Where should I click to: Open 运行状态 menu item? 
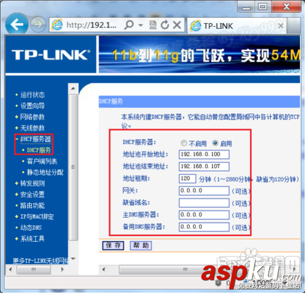[32, 95]
